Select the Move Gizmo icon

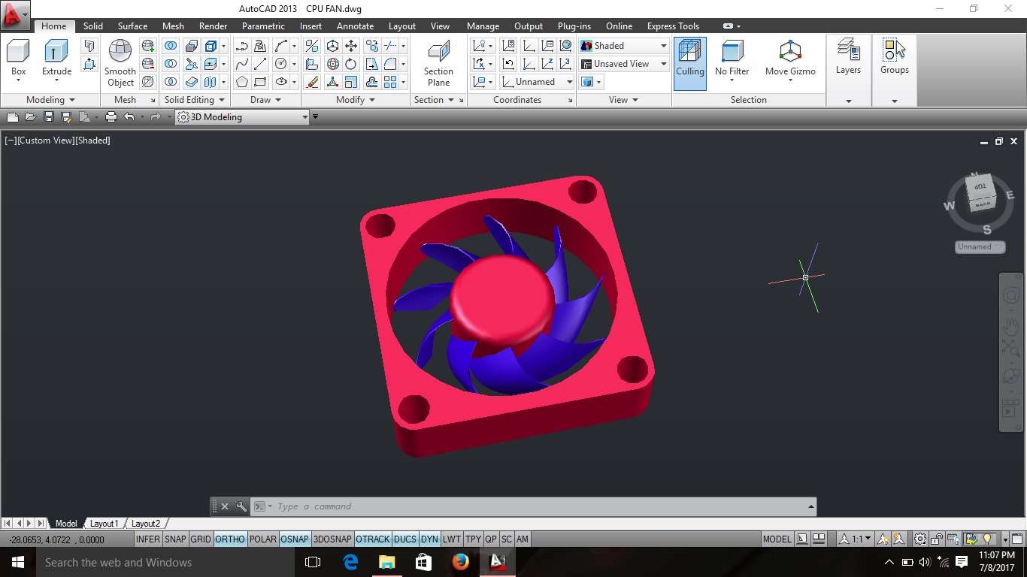tap(790, 59)
